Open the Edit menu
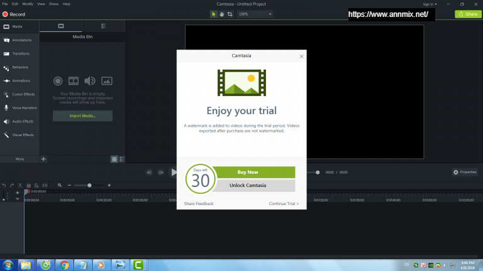Image resolution: width=483 pixels, height=271 pixels. tap(15, 4)
